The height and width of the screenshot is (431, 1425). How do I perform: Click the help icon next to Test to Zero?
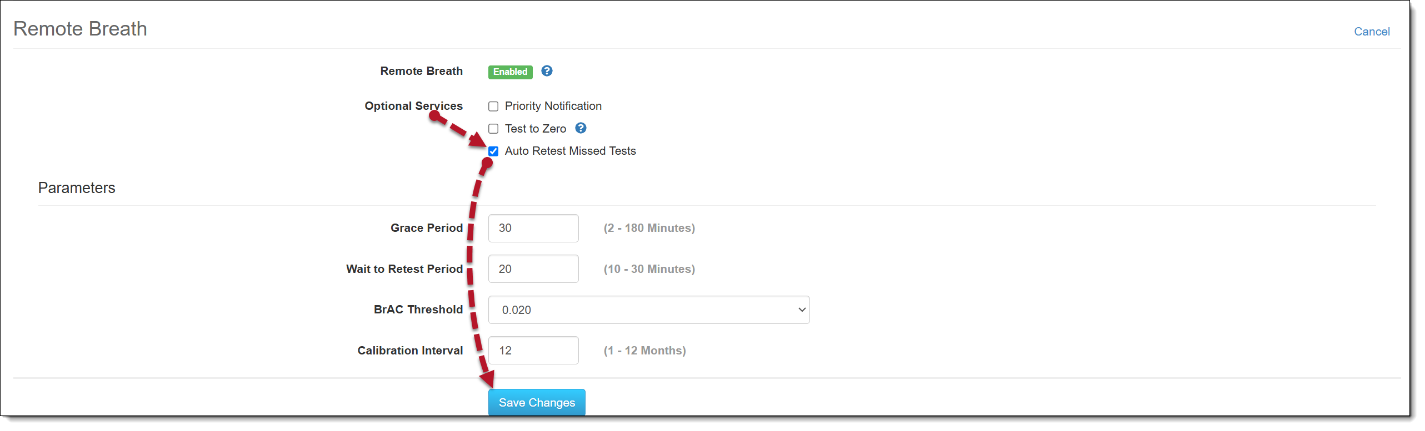tap(581, 128)
